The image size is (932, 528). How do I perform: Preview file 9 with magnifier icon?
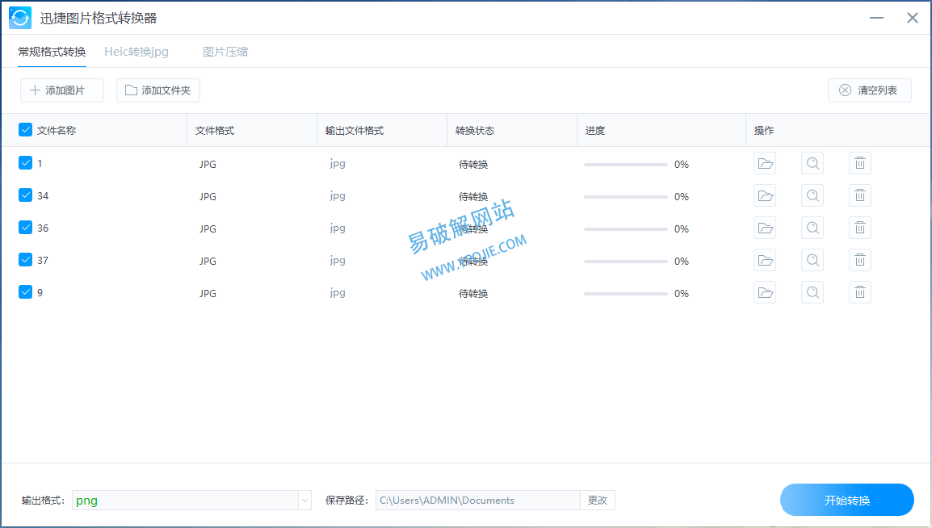click(812, 292)
